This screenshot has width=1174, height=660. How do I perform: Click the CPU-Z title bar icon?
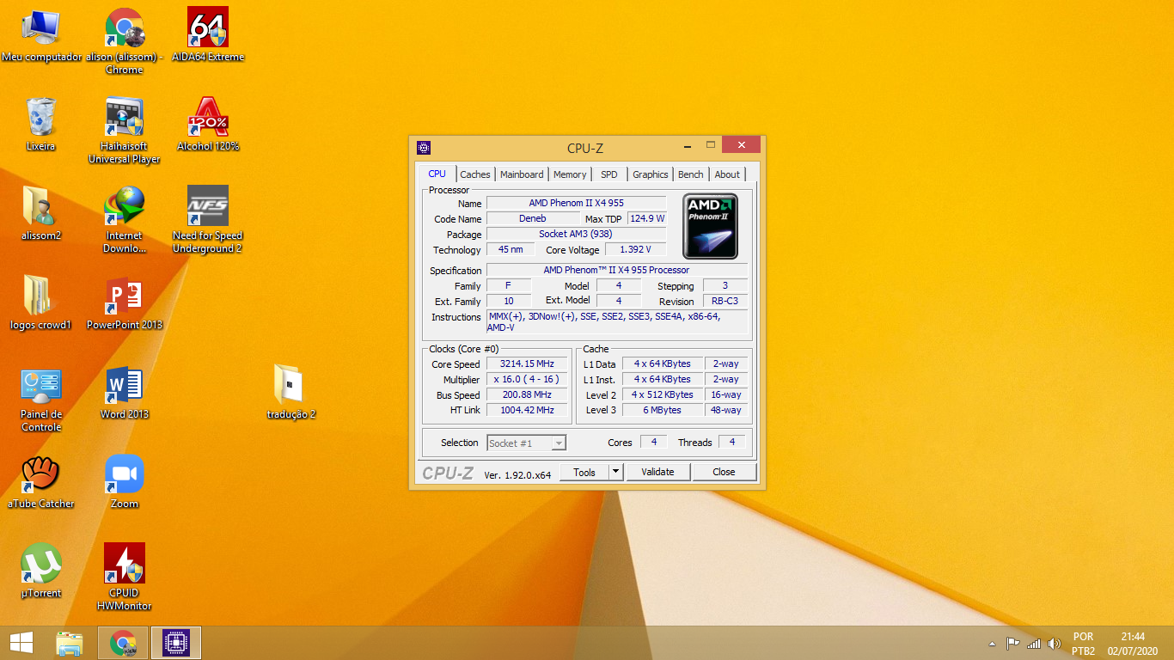[424, 148]
